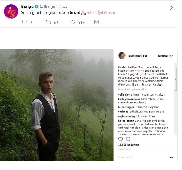Screen dimensions: 182x170
Task: Expand more comments via 'Daha fazla yorum yükle'
Action: tap(132, 90)
